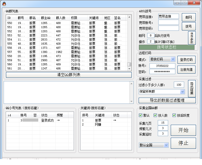The image size is (202, 165).
Task: Click the 采集几页 field showing 15
Action: [163, 123]
